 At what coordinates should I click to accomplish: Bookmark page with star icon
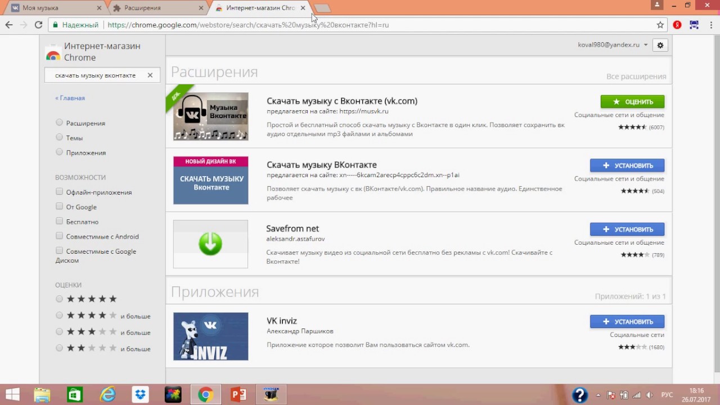coord(660,25)
